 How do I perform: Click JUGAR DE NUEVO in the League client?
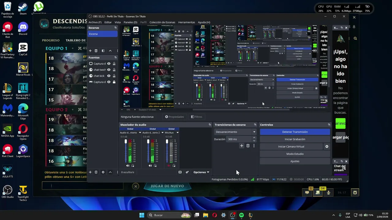167,186
